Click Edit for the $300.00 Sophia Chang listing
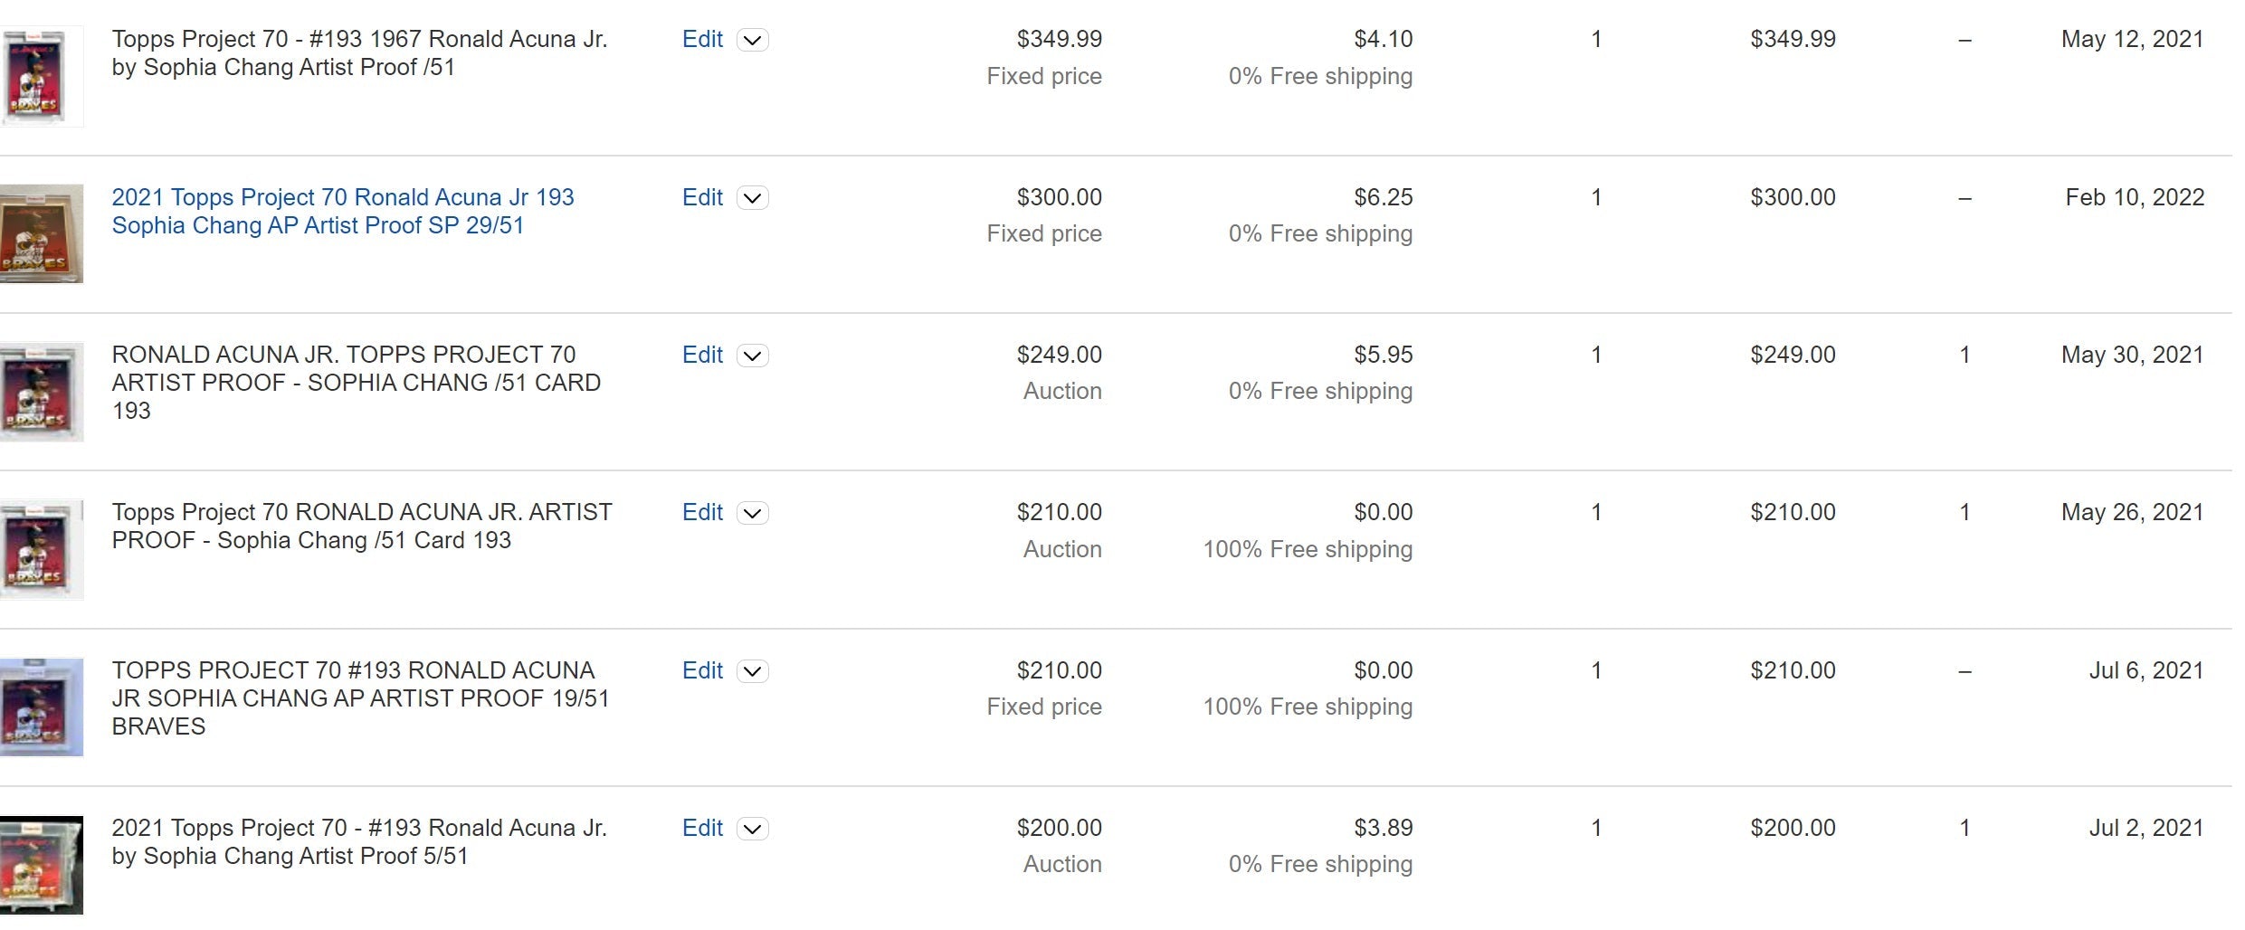This screenshot has width=2245, height=930. tap(702, 197)
